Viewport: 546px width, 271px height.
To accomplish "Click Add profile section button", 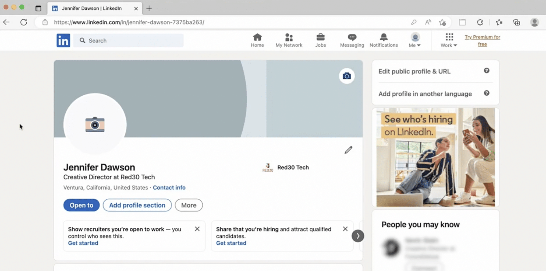I will [x=137, y=205].
